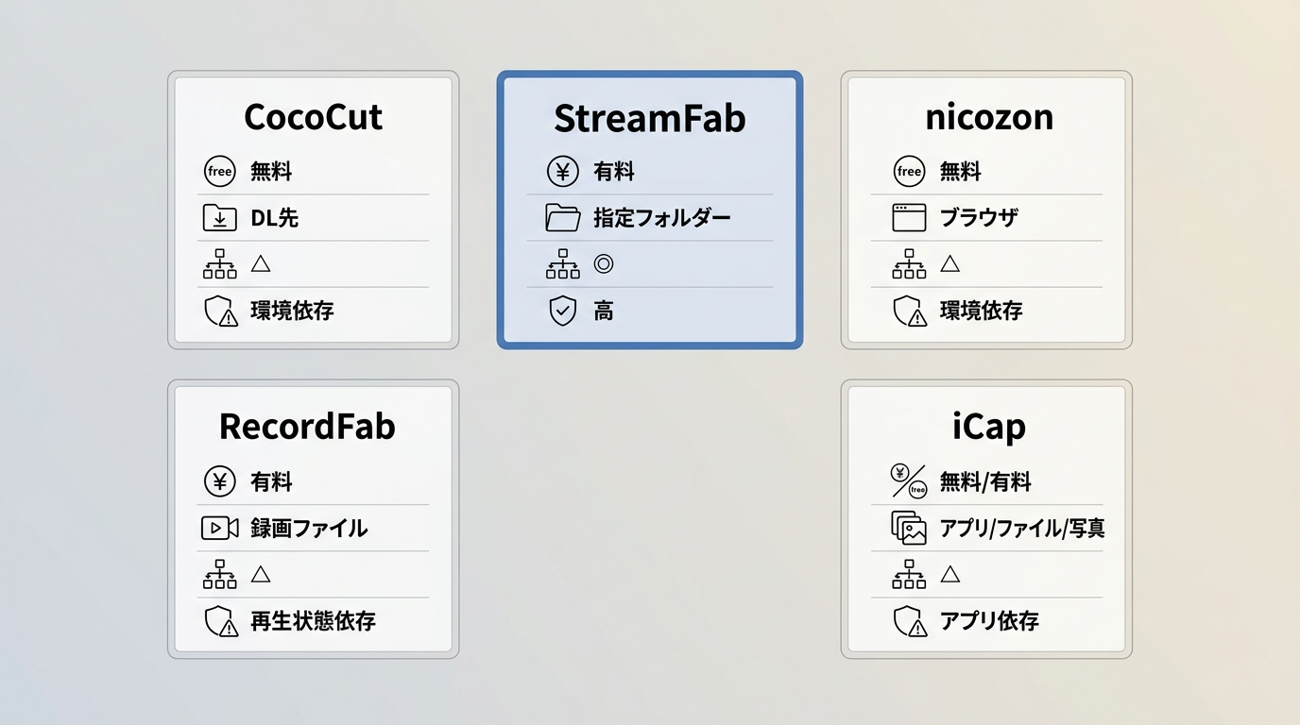Screen dimensions: 1300x725
Task: Click the open folder icon beside 指定フォルダー
Action: click(x=563, y=218)
